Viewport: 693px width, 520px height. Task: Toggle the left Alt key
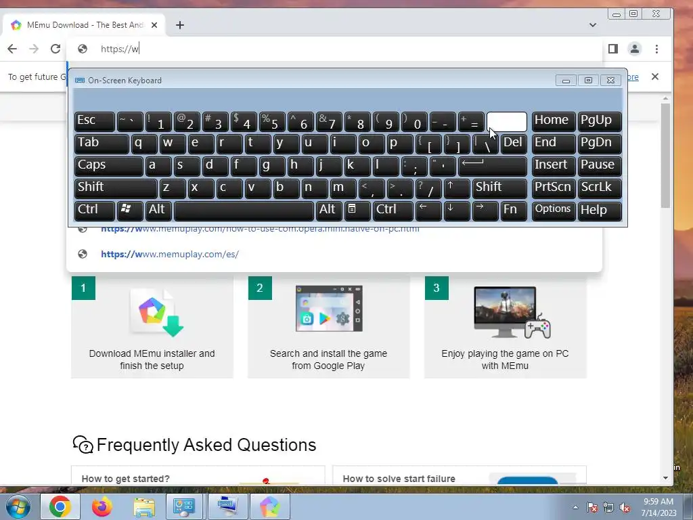(158, 211)
